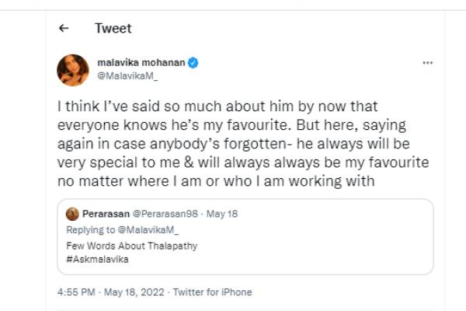466x311 pixels.
Task: Click the @Perarasan98 handle
Action: point(154,215)
